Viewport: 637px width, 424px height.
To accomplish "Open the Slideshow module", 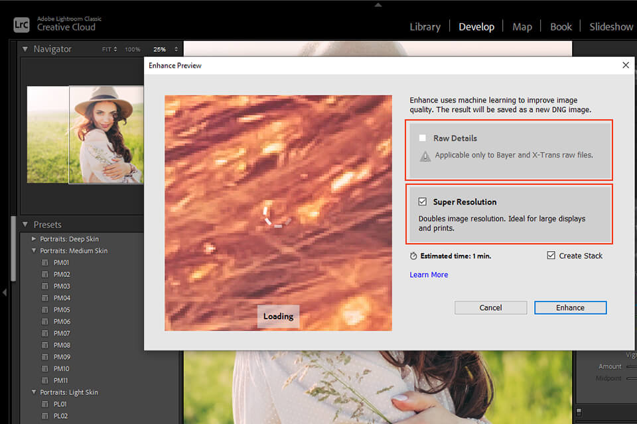I will pos(611,26).
